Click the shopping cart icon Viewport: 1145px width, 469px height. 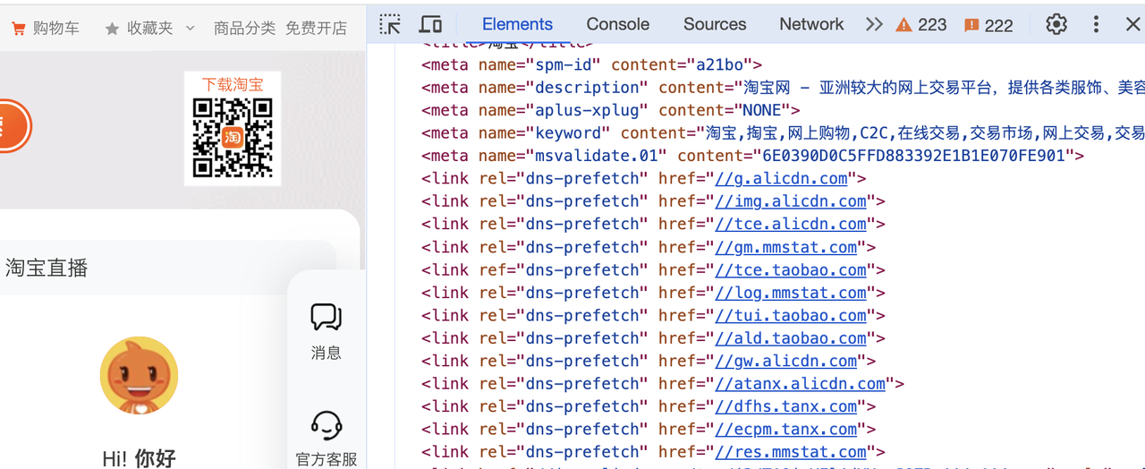pos(18,30)
